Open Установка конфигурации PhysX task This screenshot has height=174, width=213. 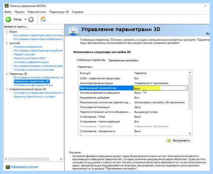coord(33,85)
